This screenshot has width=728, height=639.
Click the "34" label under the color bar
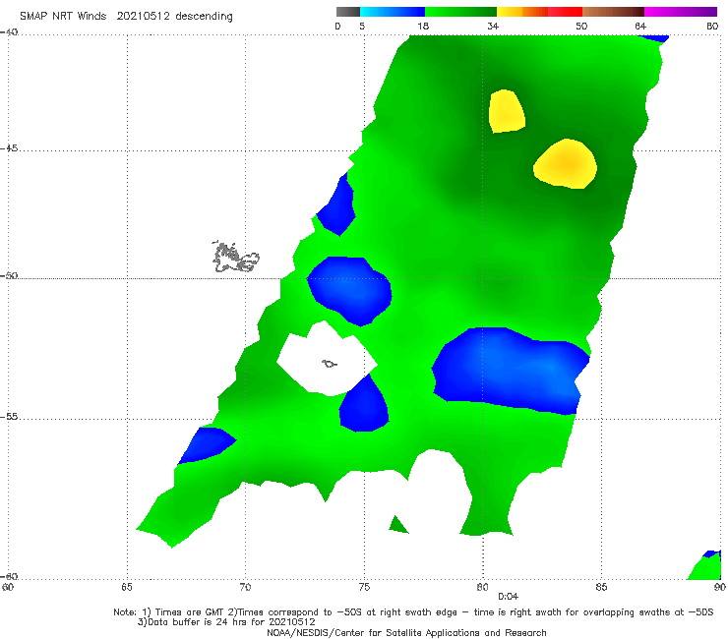(x=493, y=26)
